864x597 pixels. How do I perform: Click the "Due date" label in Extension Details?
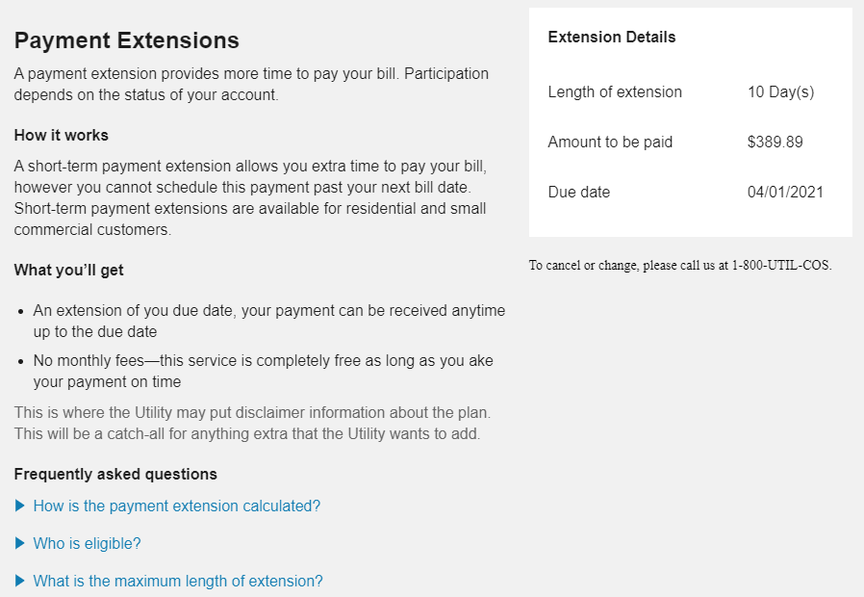(x=579, y=192)
